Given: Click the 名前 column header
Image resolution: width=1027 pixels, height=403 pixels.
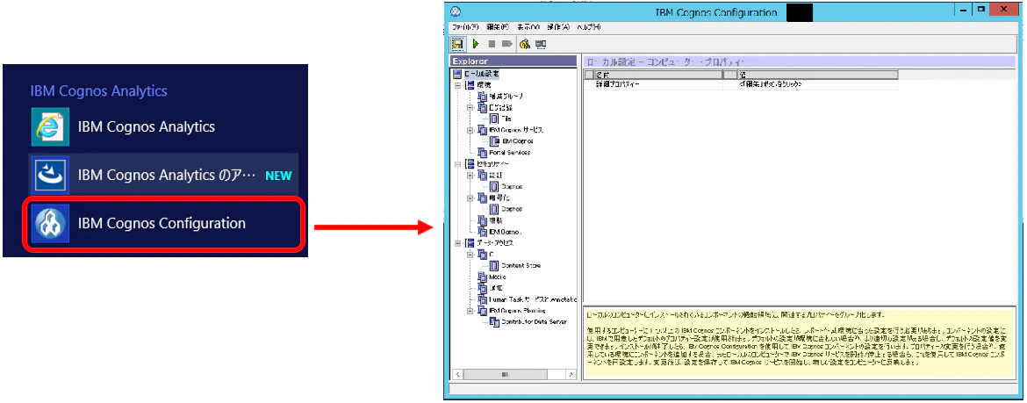Looking at the screenshot, I should point(659,74).
